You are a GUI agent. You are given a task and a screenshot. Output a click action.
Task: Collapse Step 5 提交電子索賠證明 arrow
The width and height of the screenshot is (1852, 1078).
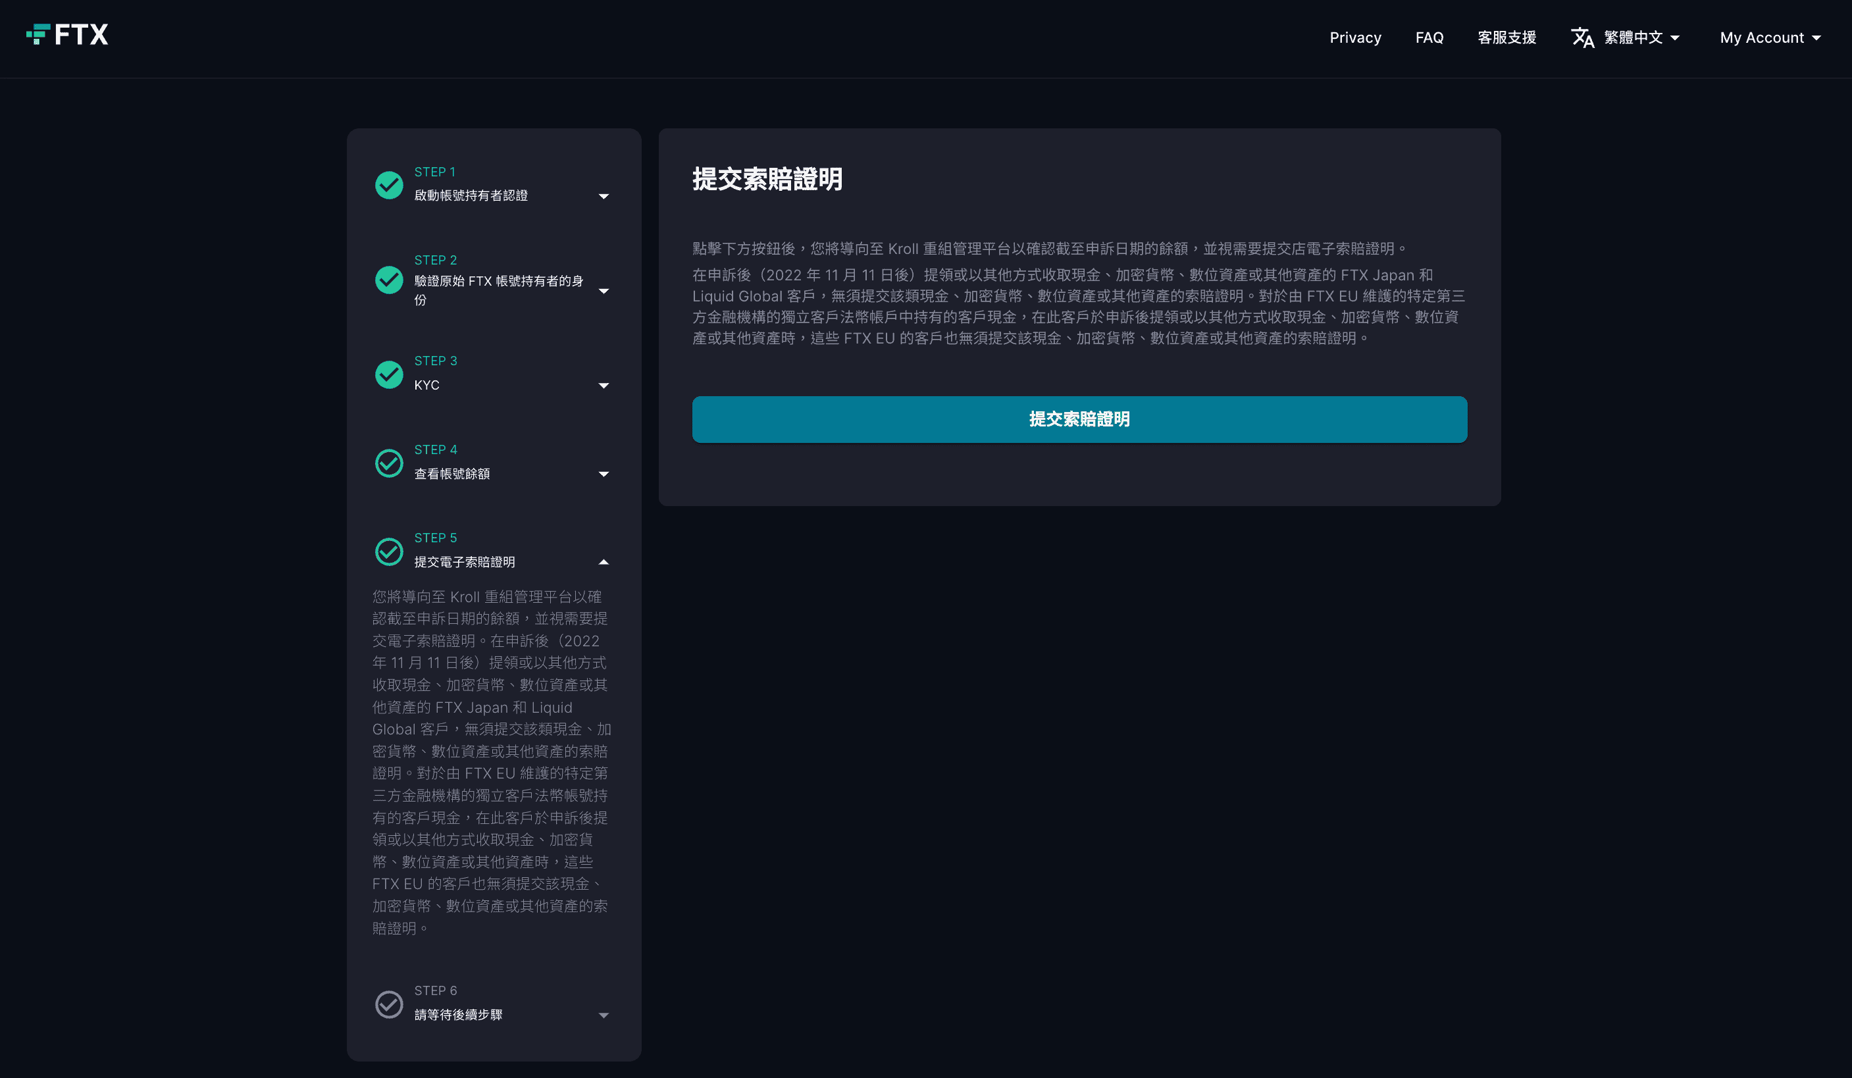click(604, 562)
